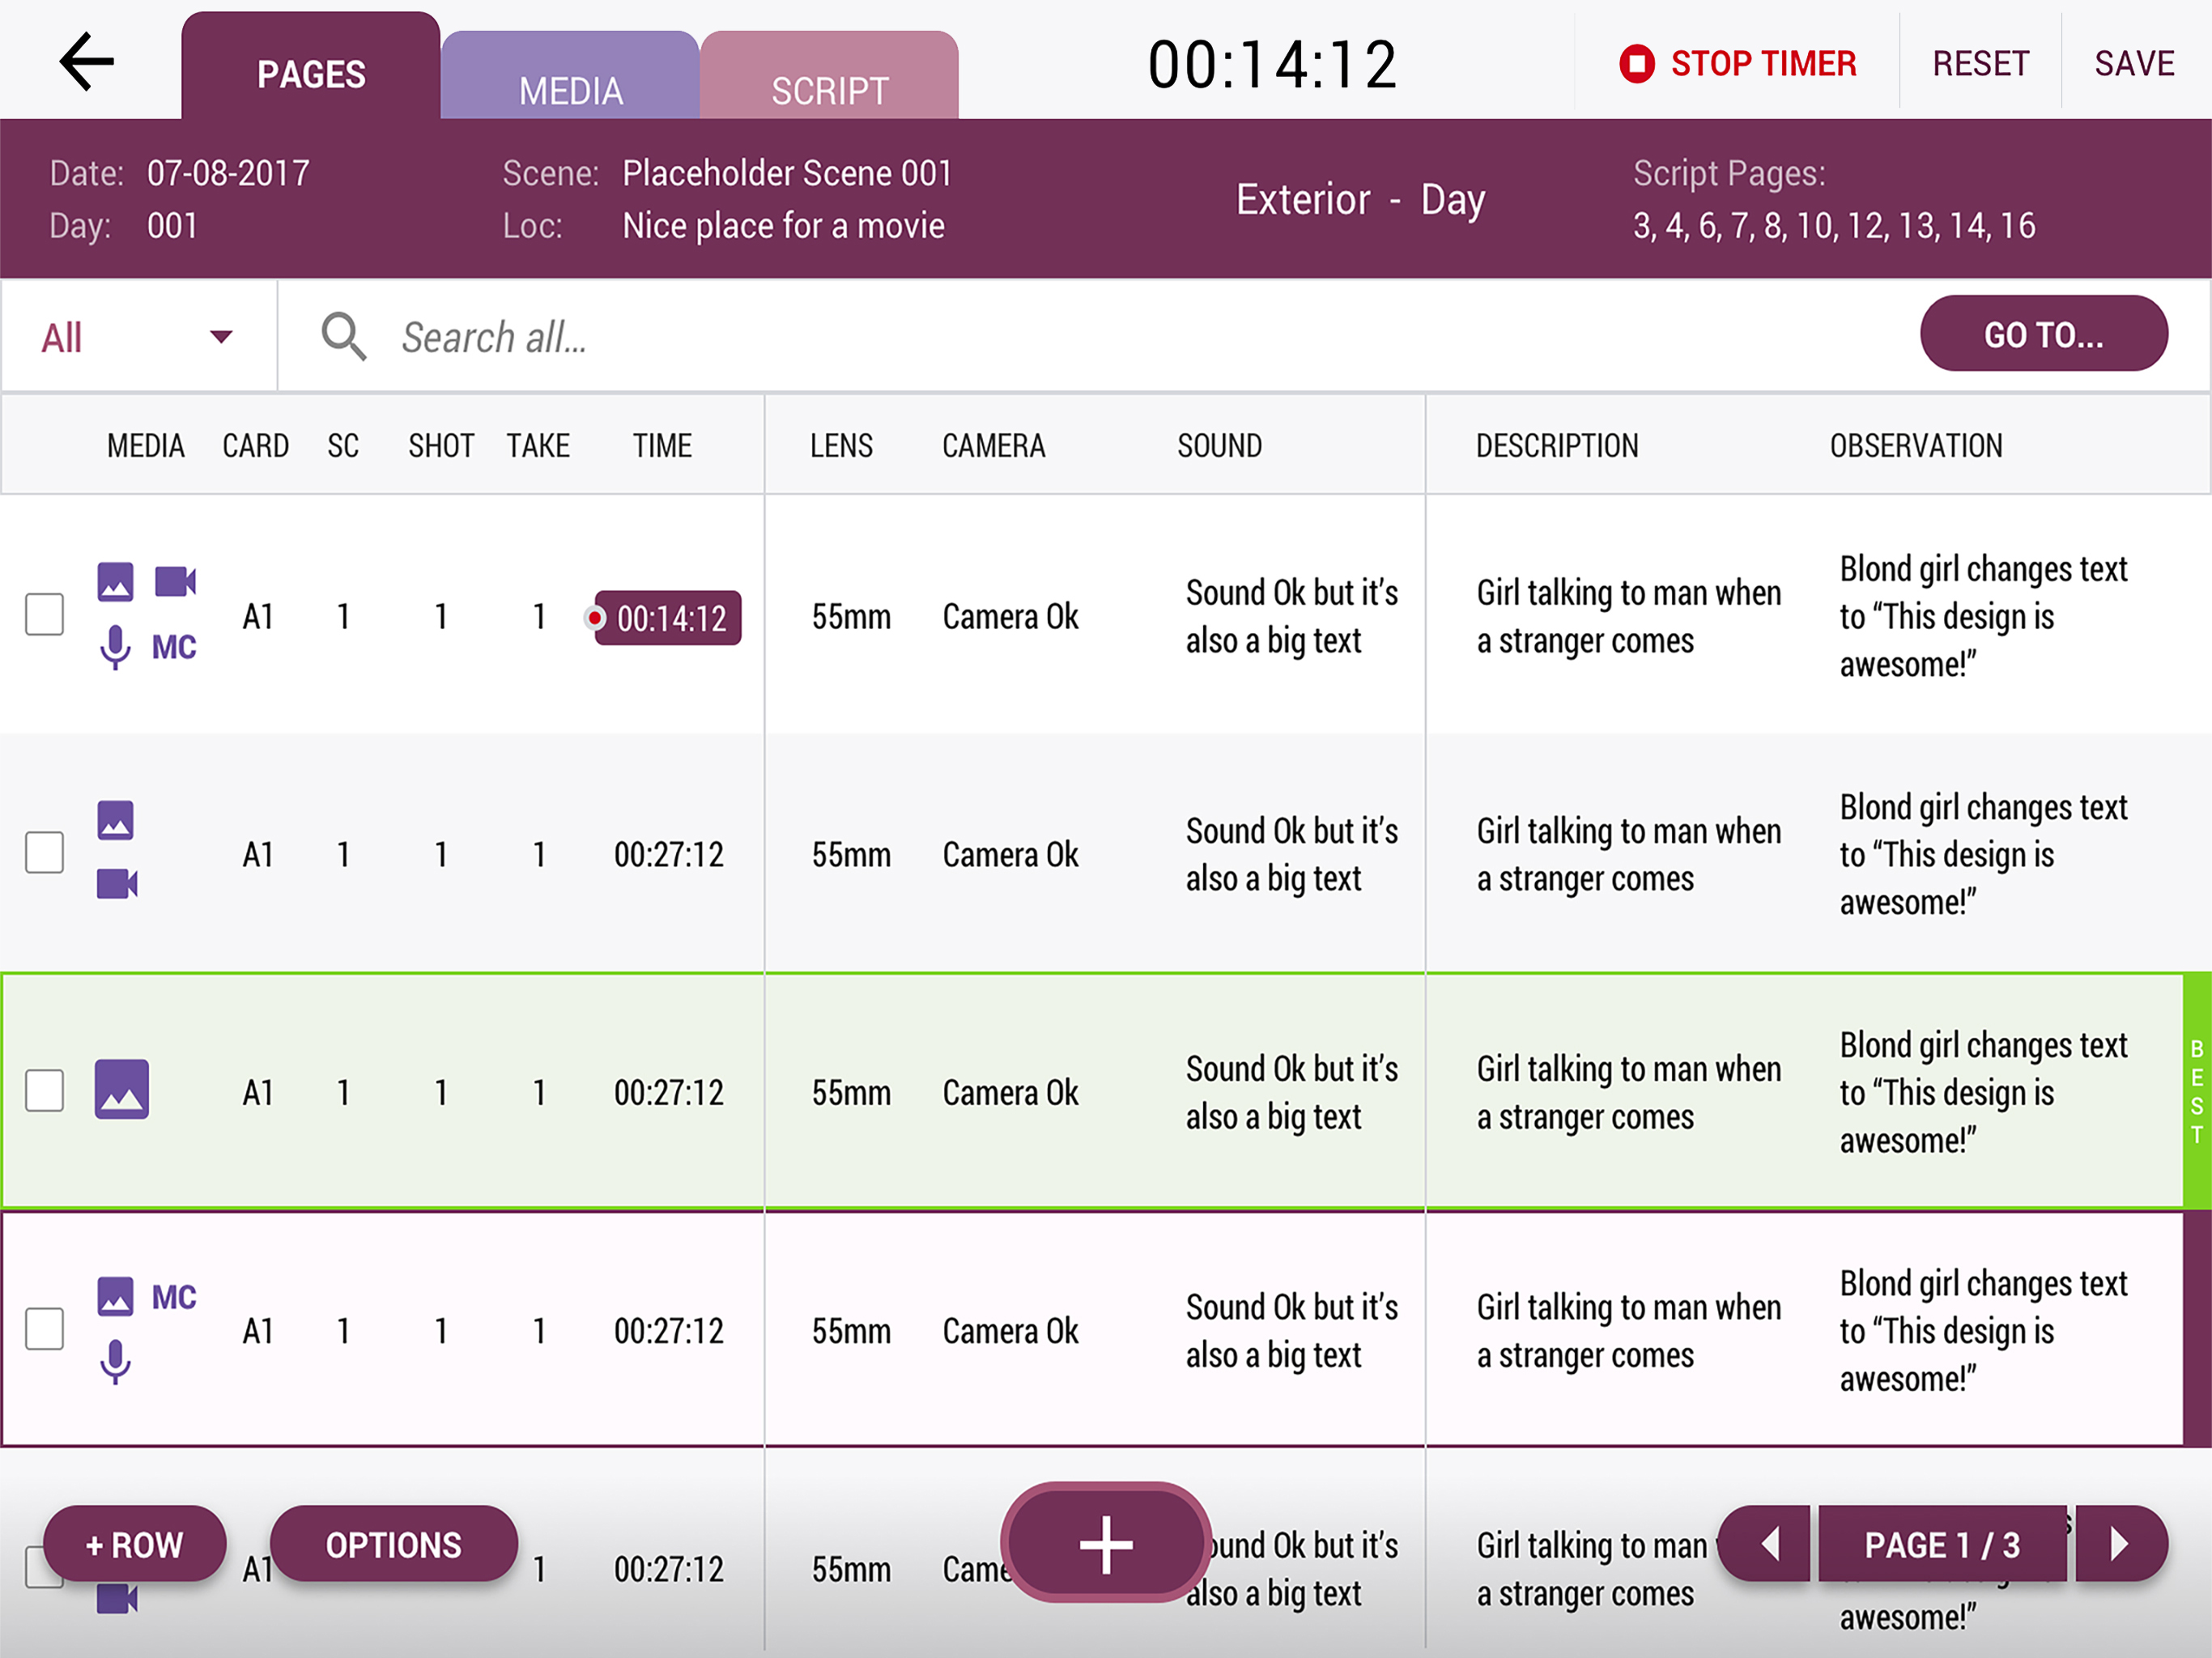Viewport: 2212px width, 1658px height.
Task: Open the large image icon in BEST row
Action: (x=122, y=1089)
